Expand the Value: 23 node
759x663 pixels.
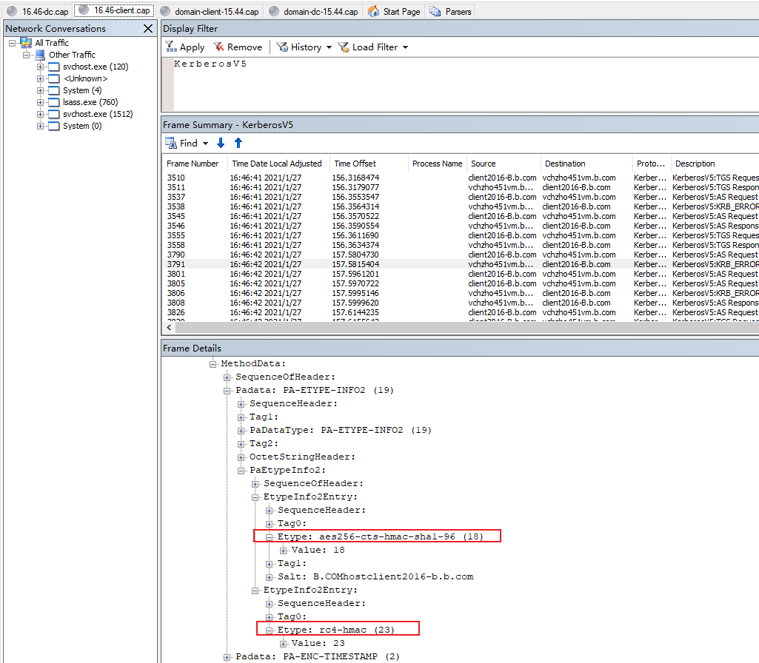pos(283,645)
